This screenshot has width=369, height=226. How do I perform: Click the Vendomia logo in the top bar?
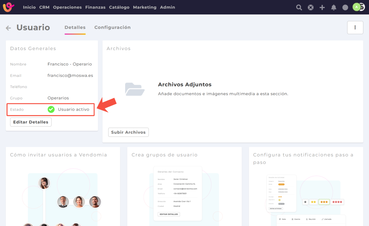[x=8, y=7]
